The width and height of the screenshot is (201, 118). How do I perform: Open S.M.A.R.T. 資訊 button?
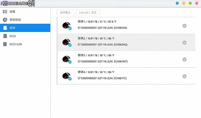[88, 12]
